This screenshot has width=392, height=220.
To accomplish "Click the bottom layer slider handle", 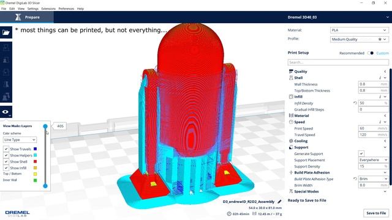I will pos(45,186).
